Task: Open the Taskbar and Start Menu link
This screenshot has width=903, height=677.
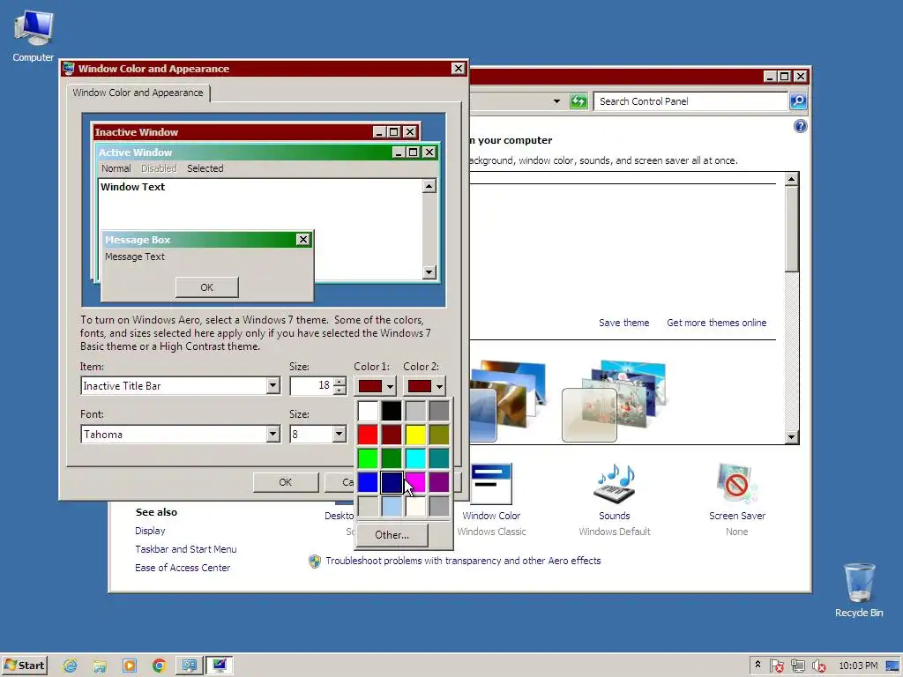Action: 186,549
